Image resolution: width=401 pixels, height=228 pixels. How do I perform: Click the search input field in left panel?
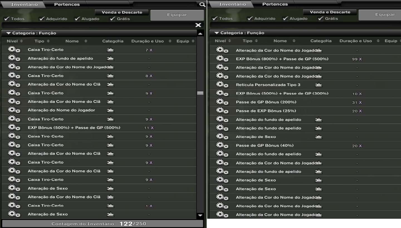click(x=165, y=4)
